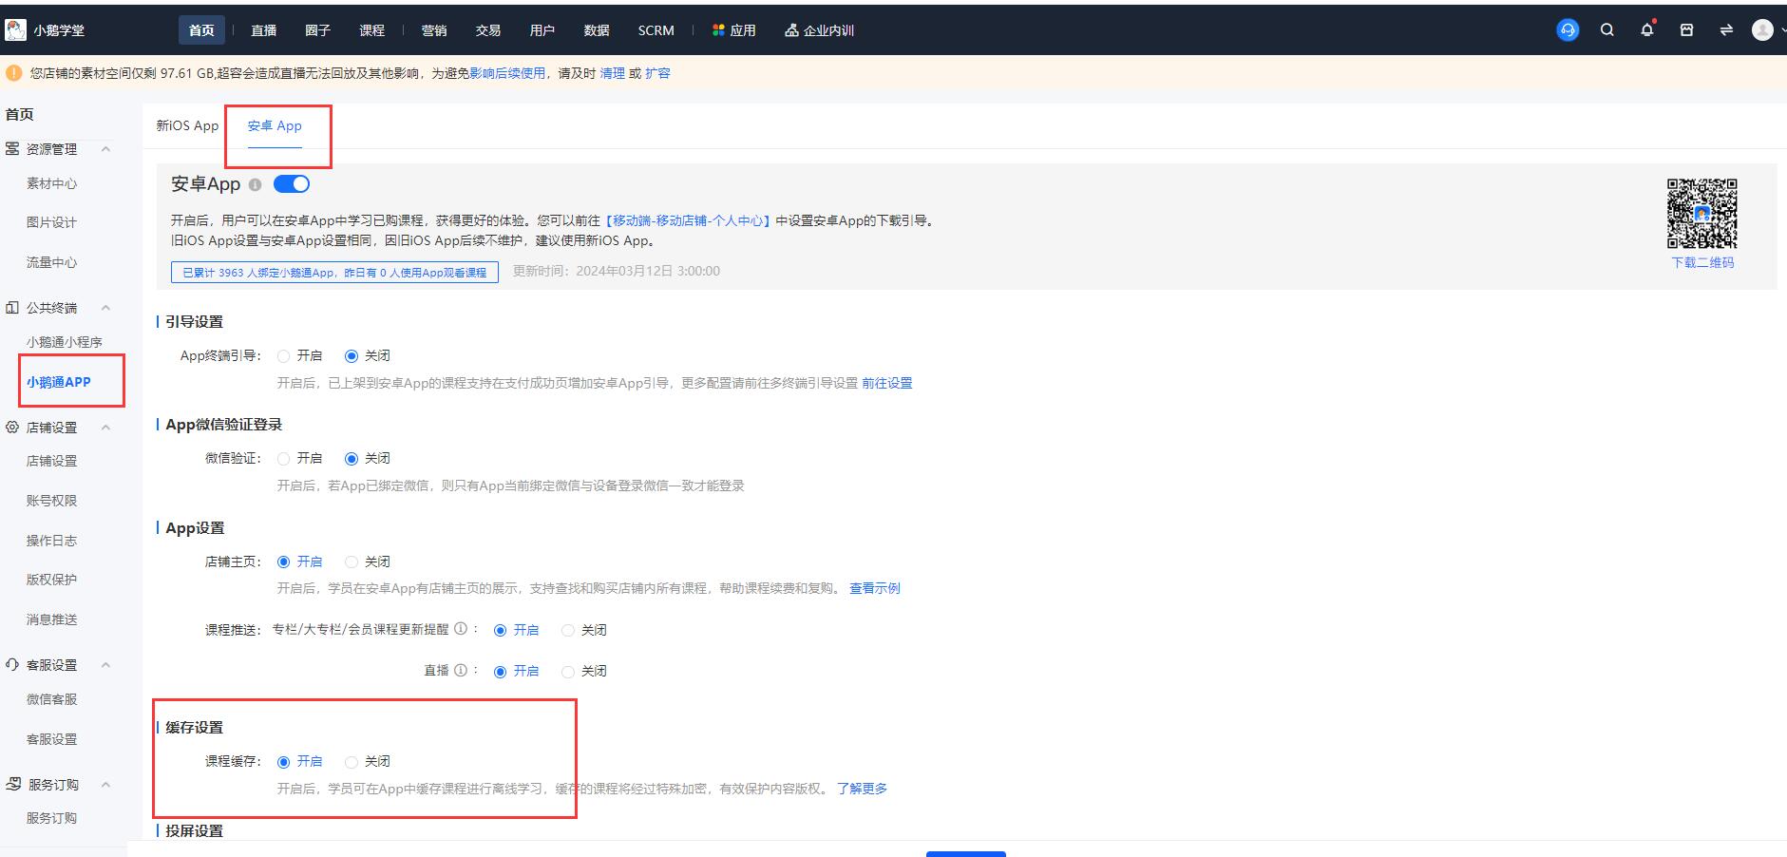
Task: Click the 小鹅学堂 logo icon
Action: [15, 29]
